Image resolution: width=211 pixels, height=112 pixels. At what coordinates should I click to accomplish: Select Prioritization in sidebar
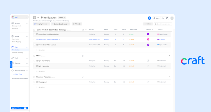click(20, 50)
